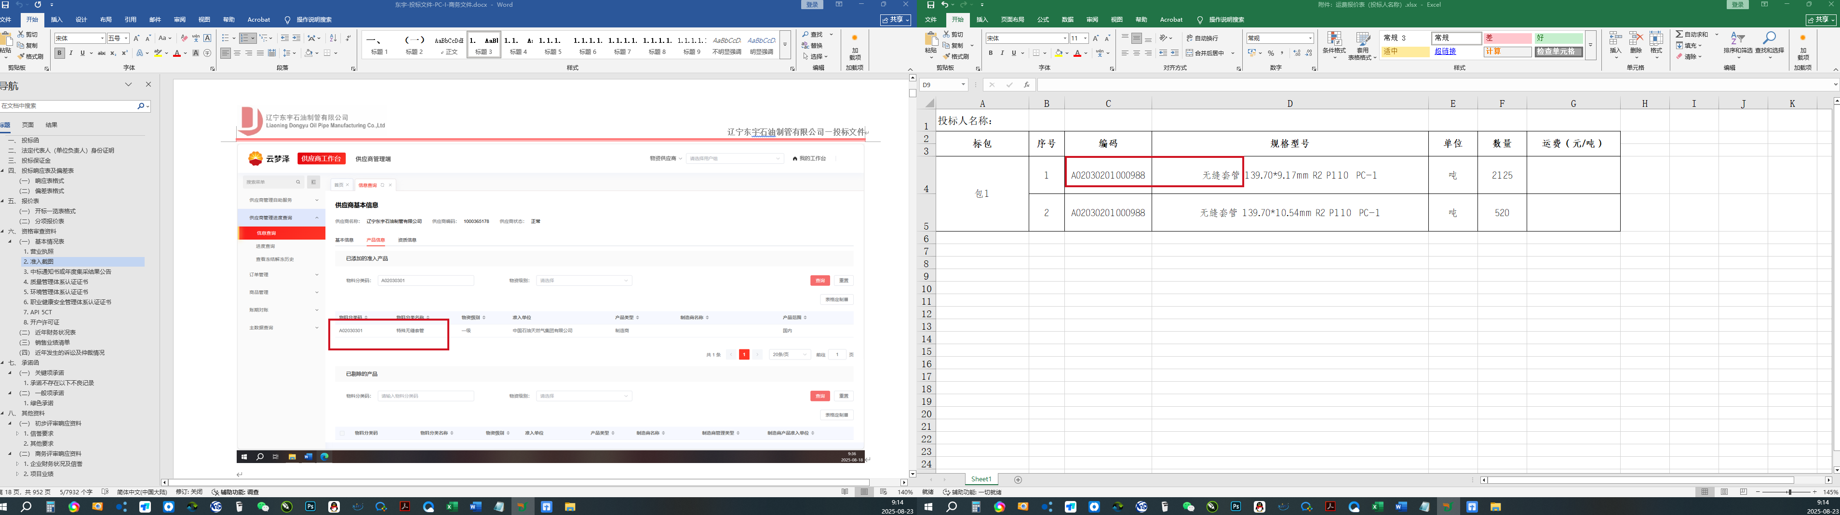Go to 1. 营业执照 in navigation pane

[x=39, y=252]
